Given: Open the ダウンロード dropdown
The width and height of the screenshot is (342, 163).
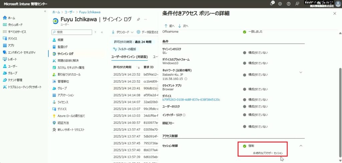Looking at the screenshot, I should [123, 32].
